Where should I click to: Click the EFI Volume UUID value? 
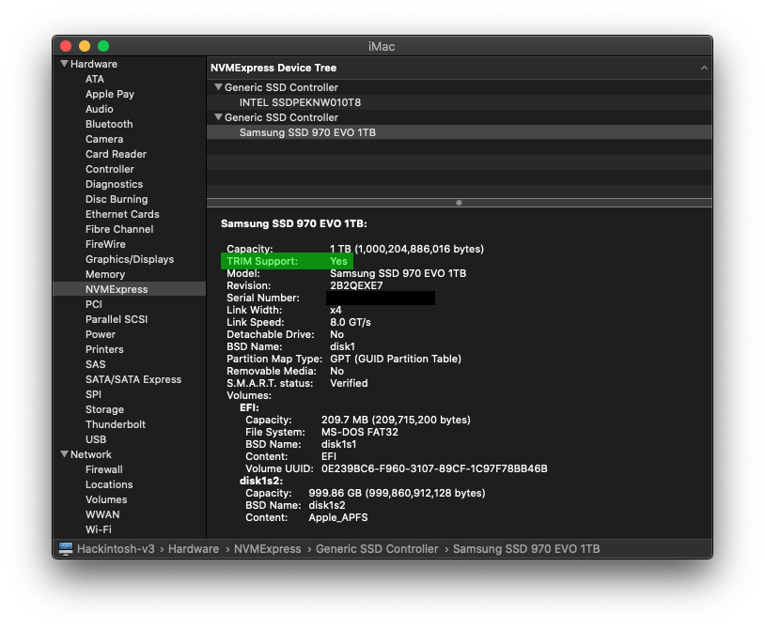tap(434, 468)
